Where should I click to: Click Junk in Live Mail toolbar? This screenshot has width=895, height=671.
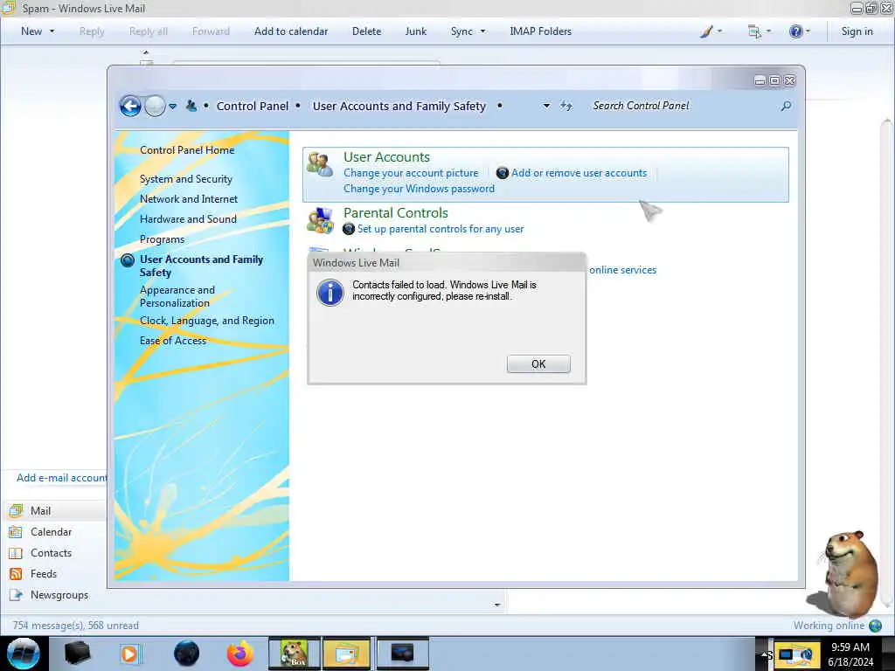point(415,31)
